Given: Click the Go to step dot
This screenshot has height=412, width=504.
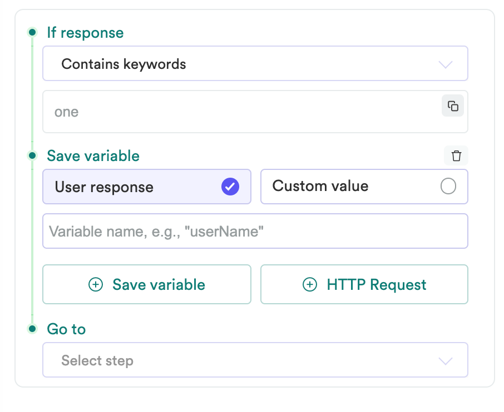Looking at the screenshot, I should pyautogui.click(x=32, y=329).
